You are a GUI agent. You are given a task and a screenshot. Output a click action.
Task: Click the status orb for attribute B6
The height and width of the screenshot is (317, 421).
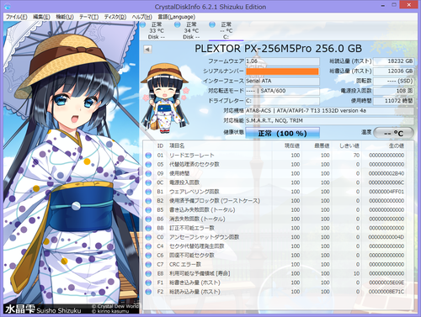148,219
